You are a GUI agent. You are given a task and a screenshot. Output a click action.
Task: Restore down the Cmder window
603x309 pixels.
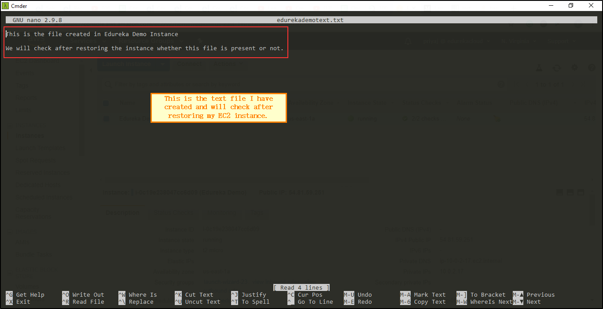571,6
